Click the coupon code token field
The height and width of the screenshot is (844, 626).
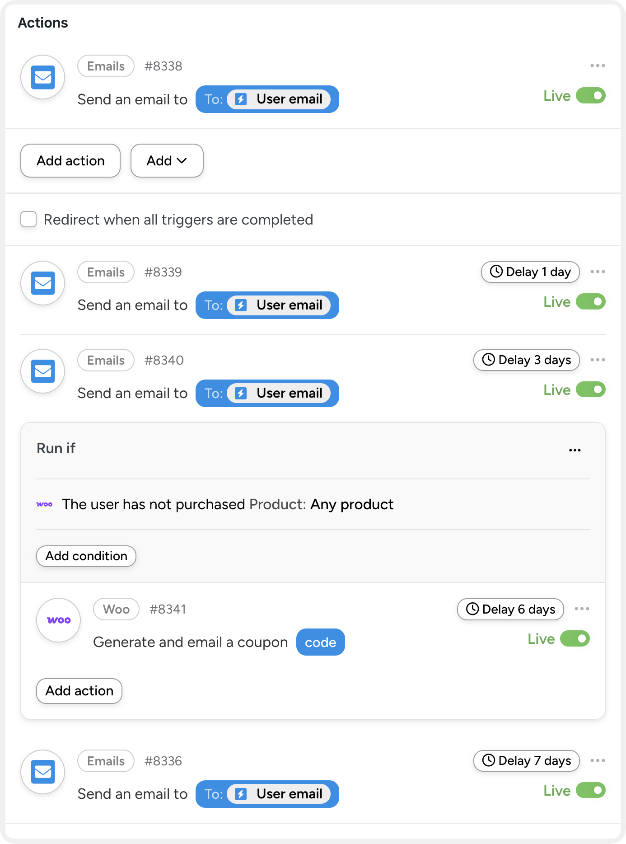[320, 642]
